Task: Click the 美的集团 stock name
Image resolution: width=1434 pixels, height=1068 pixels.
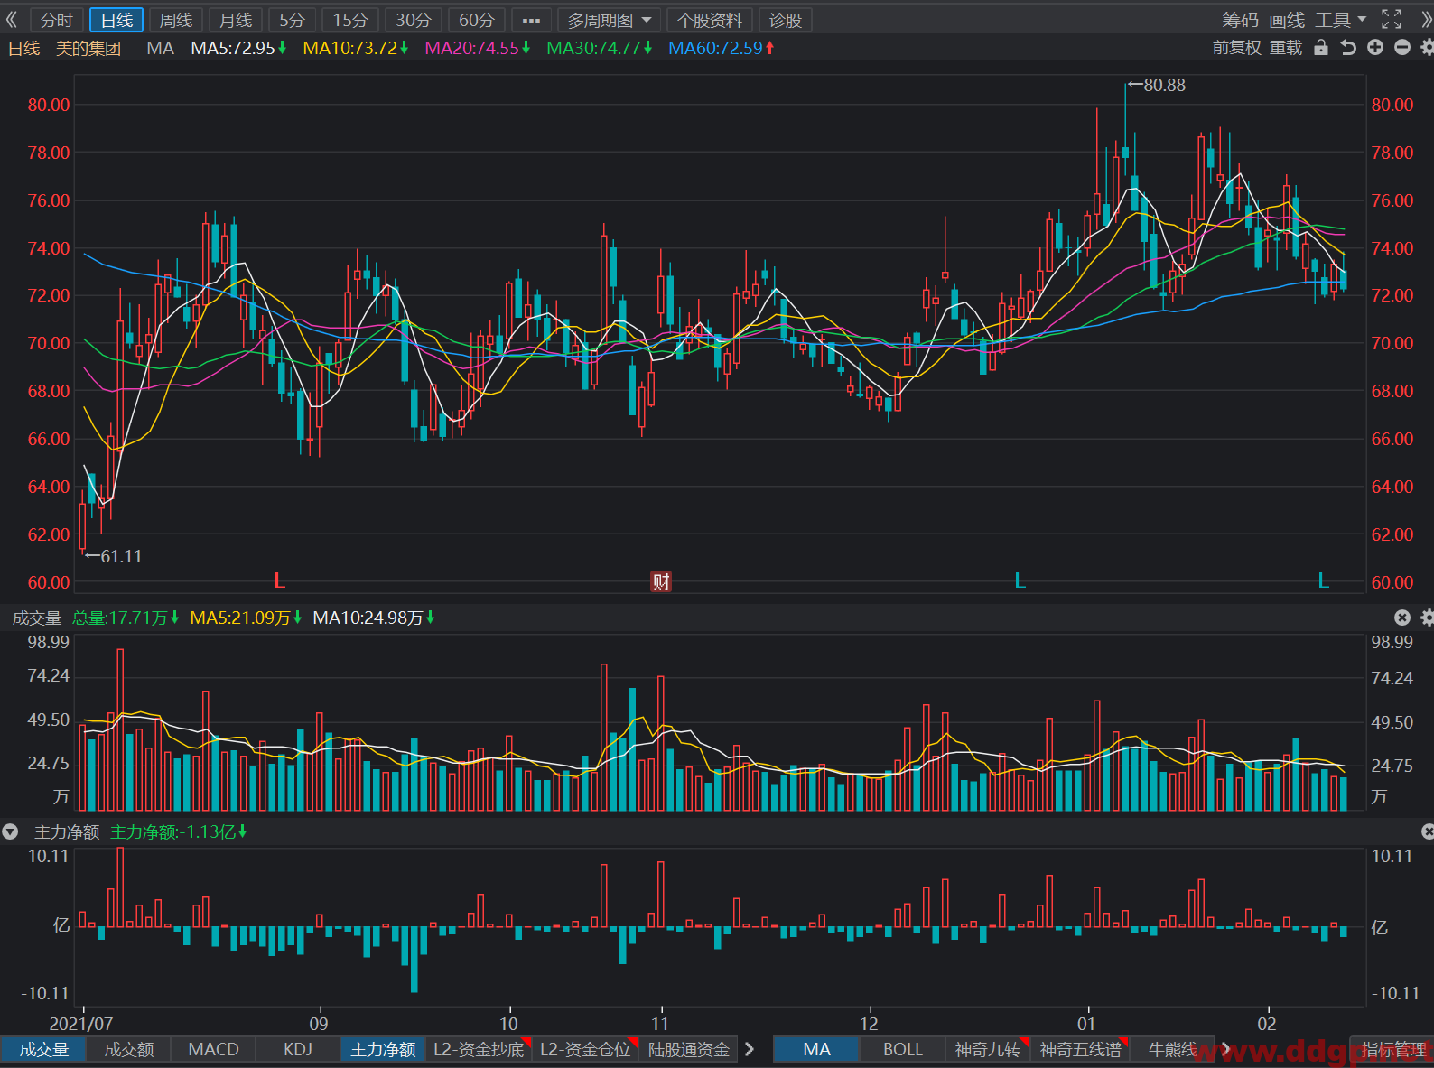Action: pyautogui.click(x=88, y=48)
